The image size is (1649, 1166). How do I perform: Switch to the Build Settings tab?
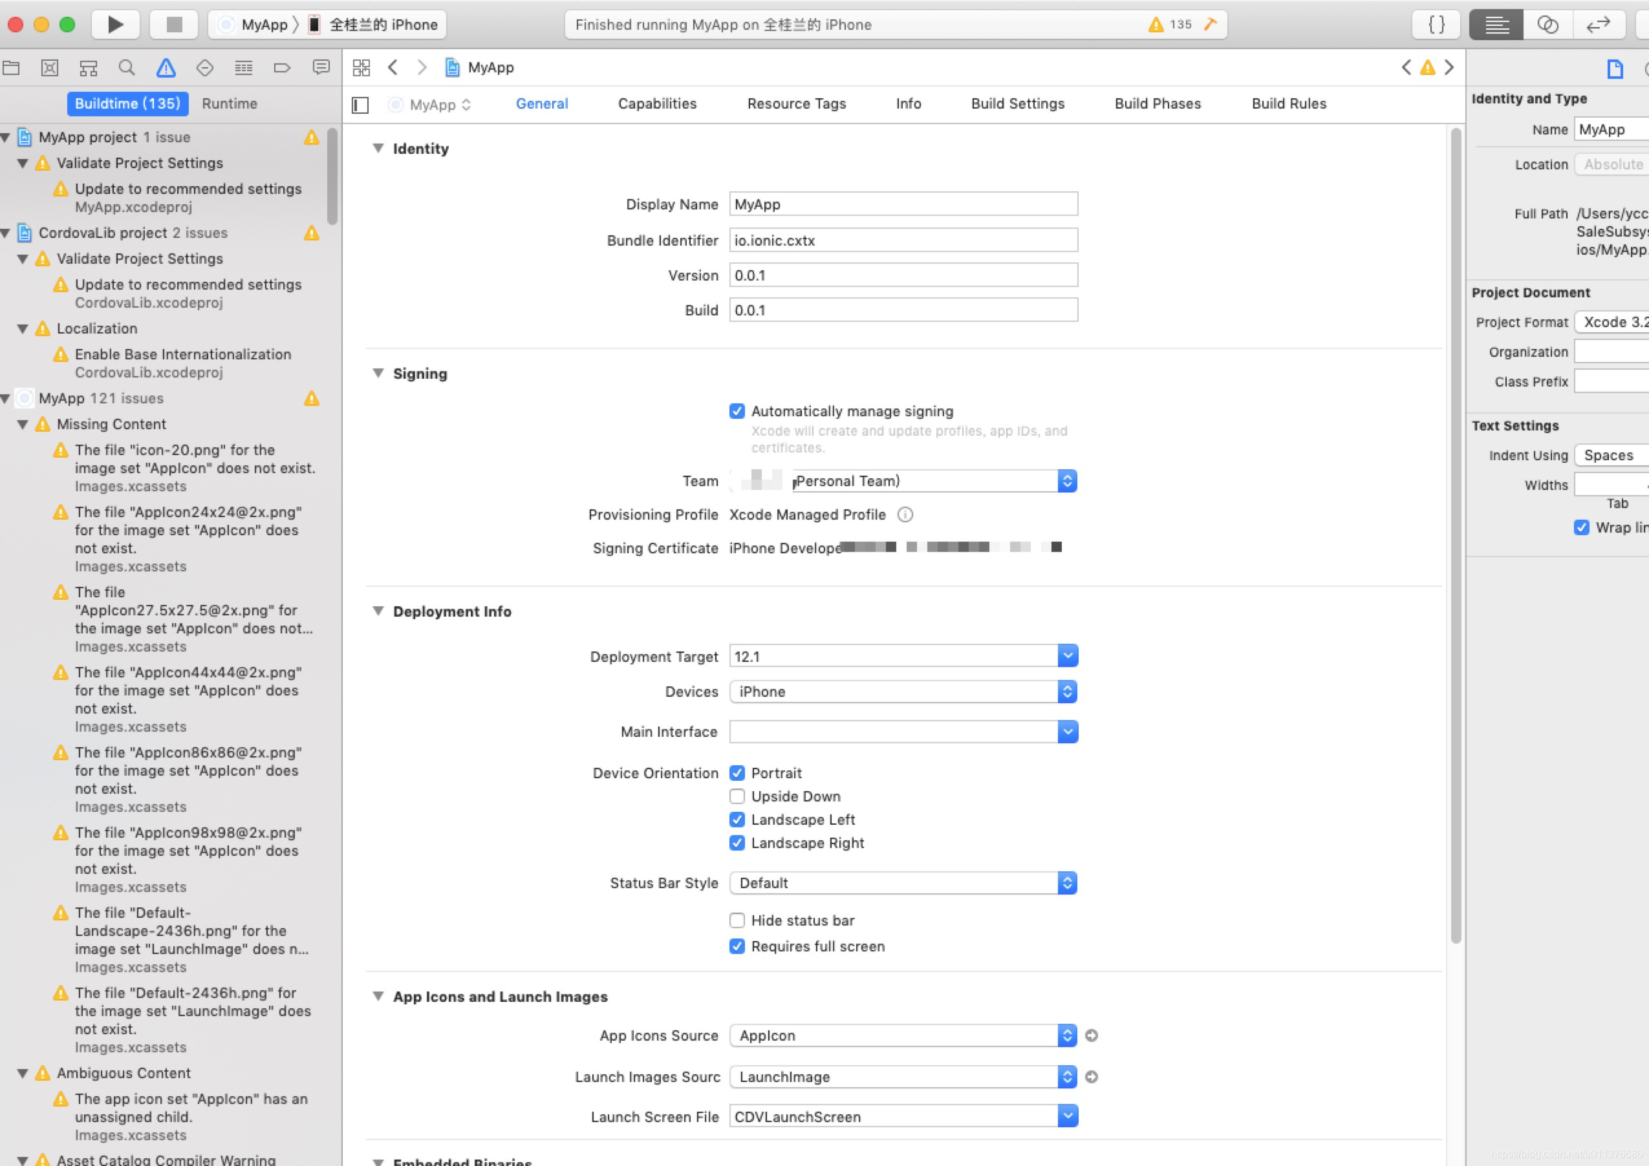point(1018,103)
